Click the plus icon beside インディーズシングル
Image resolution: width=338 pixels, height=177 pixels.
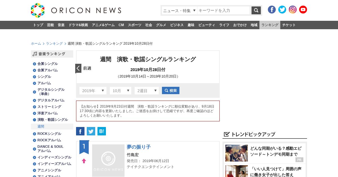point(34,157)
